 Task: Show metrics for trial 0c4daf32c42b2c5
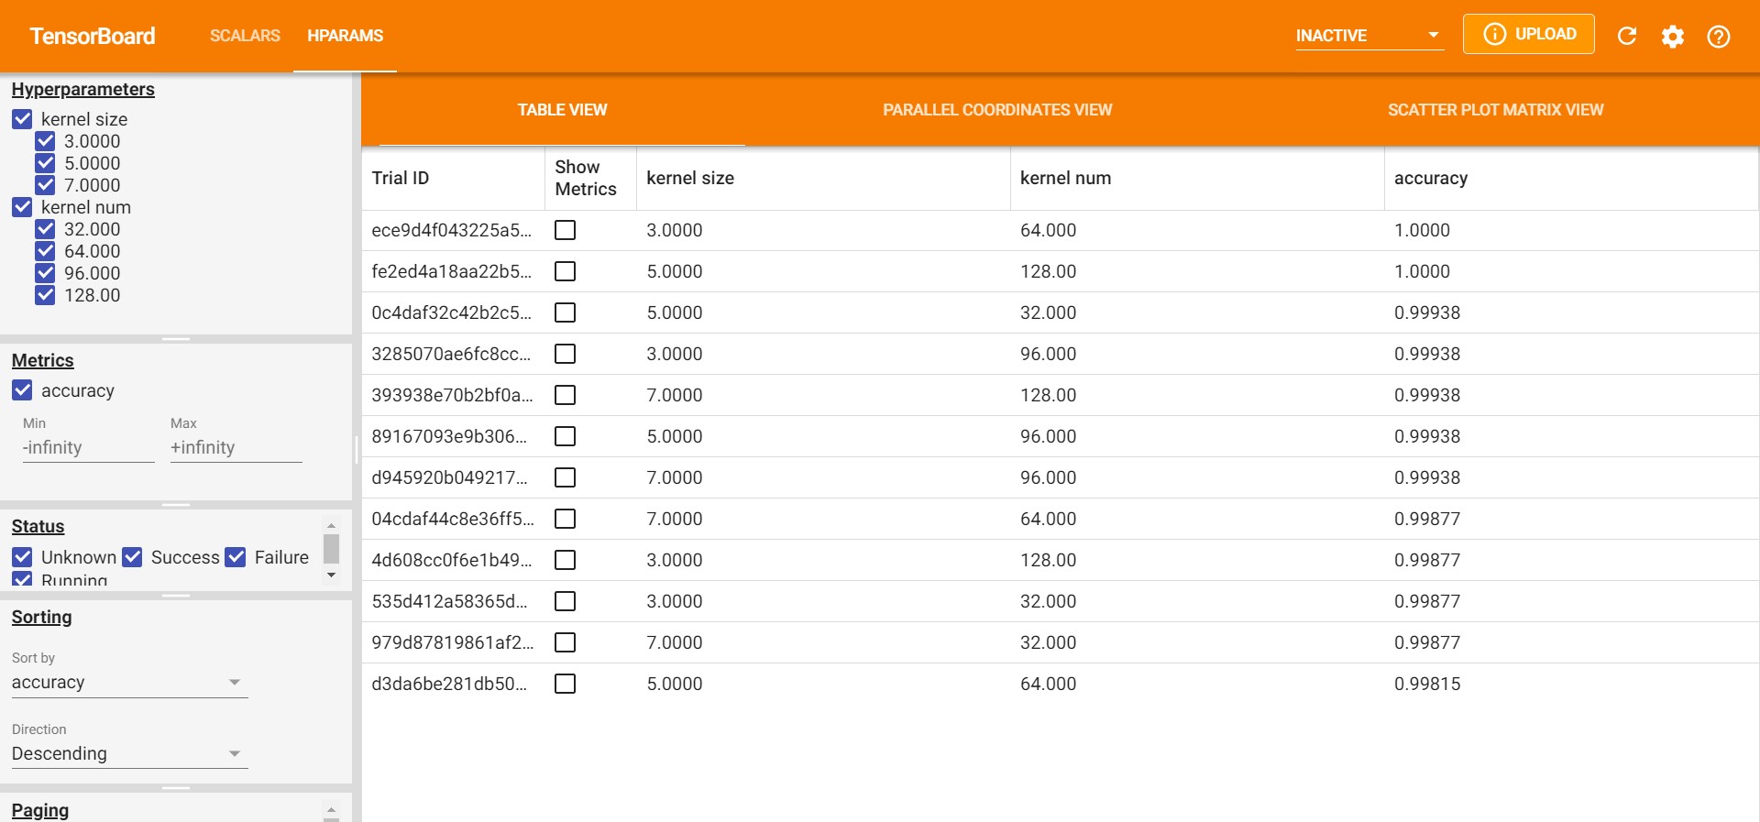click(566, 312)
